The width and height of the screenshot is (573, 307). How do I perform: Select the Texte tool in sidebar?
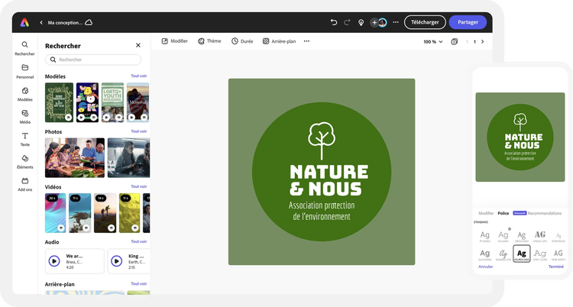tap(25, 139)
